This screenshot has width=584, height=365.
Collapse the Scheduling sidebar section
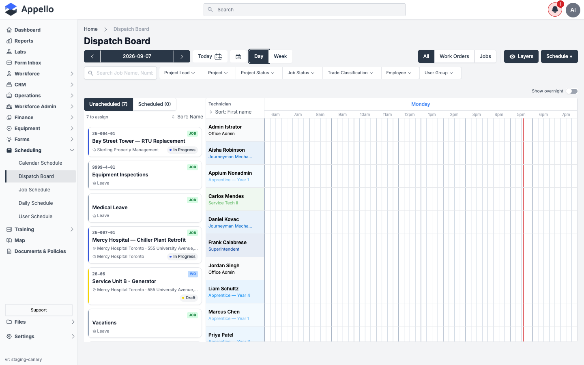click(41, 150)
